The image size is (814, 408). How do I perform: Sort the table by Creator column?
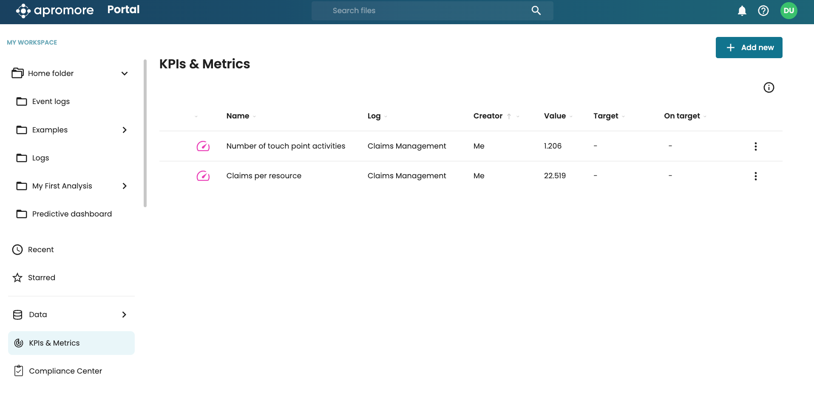pos(488,116)
